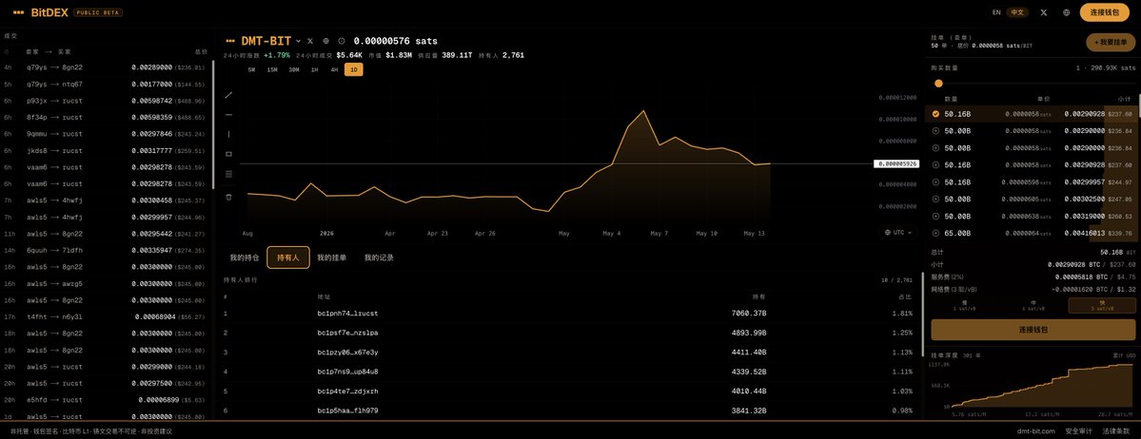Set chart interval to 4H
Screen dimensions: 1141x439
334,69
